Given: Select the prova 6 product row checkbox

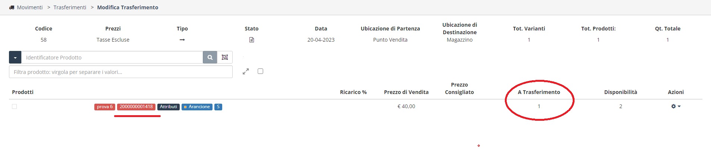Looking at the screenshot, I should [15, 107].
